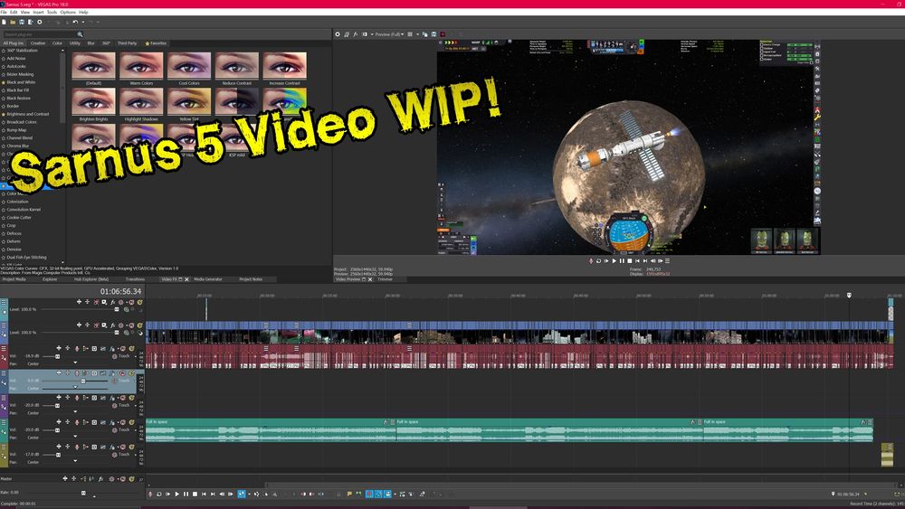The height and width of the screenshot is (509, 905).
Task: Toggle Loop Playback in transport bar
Action: point(158,494)
